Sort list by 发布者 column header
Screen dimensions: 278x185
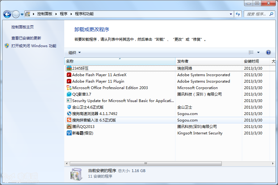click(208, 61)
